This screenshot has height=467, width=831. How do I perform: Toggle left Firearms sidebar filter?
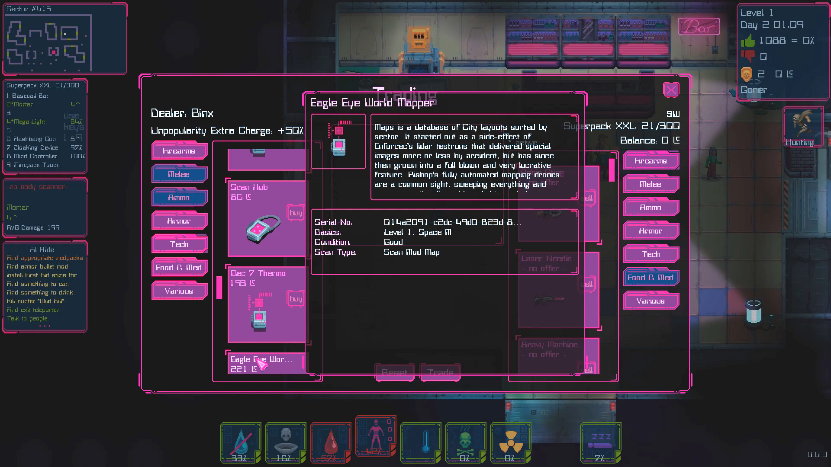click(179, 150)
